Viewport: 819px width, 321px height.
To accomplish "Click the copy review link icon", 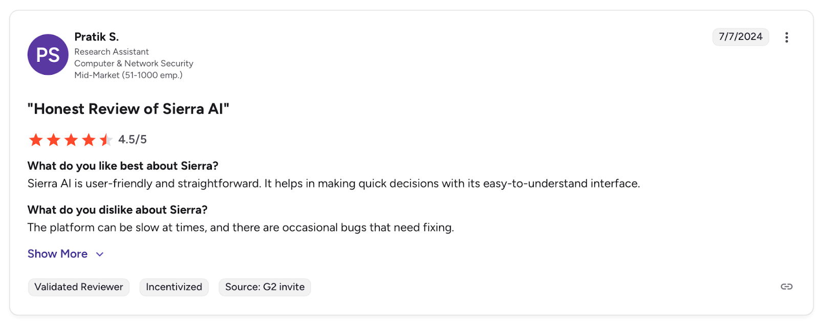I will tap(786, 287).
